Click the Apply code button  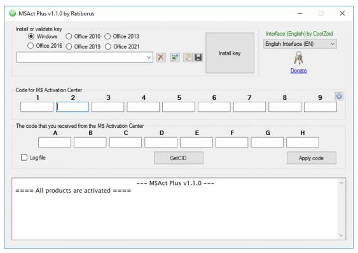pyautogui.click(x=312, y=158)
